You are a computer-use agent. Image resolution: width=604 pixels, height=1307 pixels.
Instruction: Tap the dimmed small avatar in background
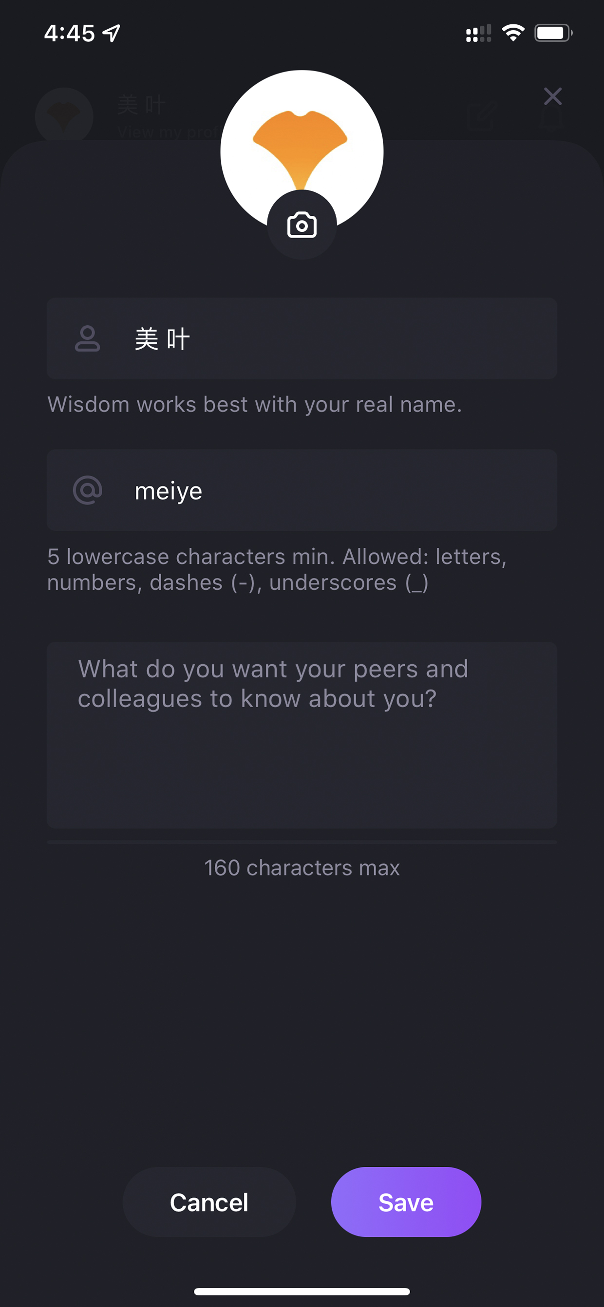tap(64, 116)
